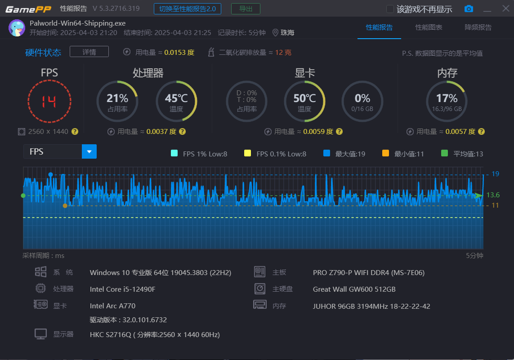Click 切换至性能报告2.0 button
The height and width of the screenshot is (360, 514).
pos(188,9)
